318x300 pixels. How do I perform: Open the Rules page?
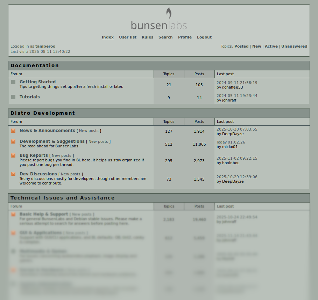tap(147, 37)
